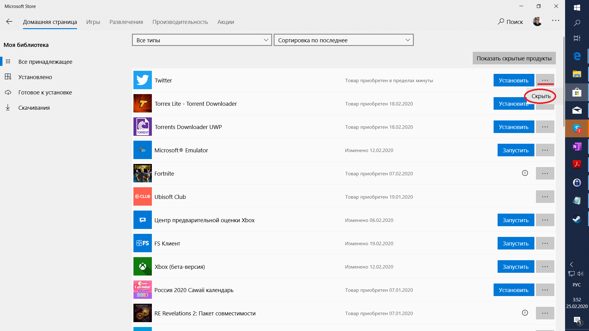Open the Xbox Insider Hub icon

143,220
